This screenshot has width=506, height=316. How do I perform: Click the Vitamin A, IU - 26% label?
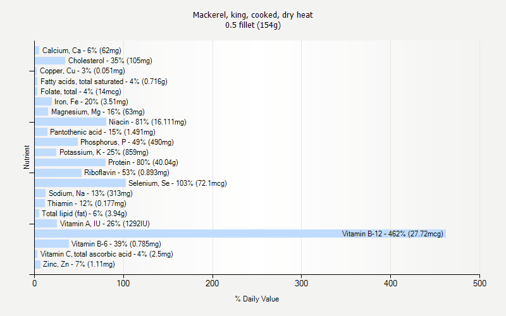[x=104, y=224]
